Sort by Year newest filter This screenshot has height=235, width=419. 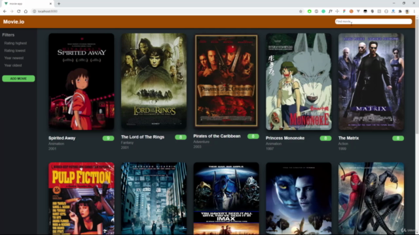pyautogui.click(x=14, y=58)
